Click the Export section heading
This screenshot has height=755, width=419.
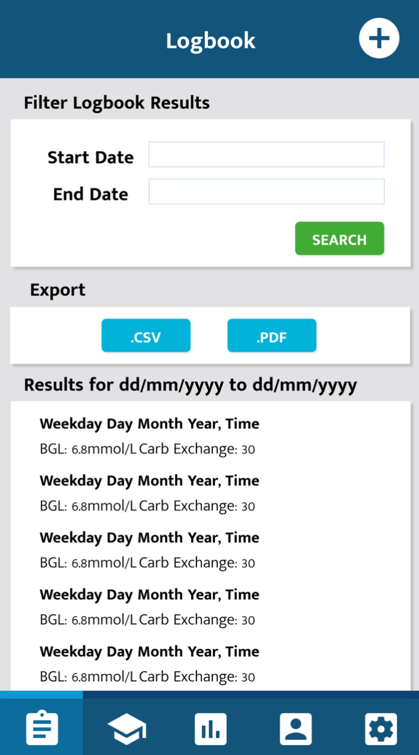[58, 290]
